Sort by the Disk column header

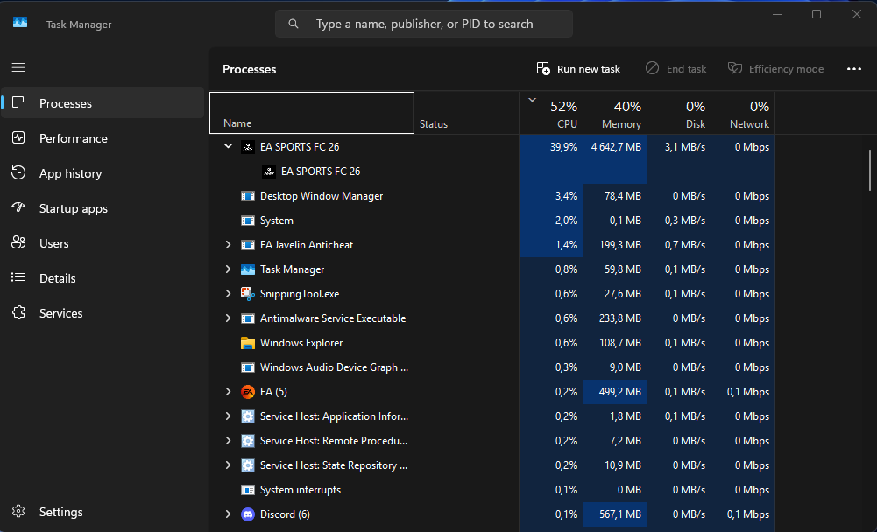pyautogui.click(x=679, y=114)
